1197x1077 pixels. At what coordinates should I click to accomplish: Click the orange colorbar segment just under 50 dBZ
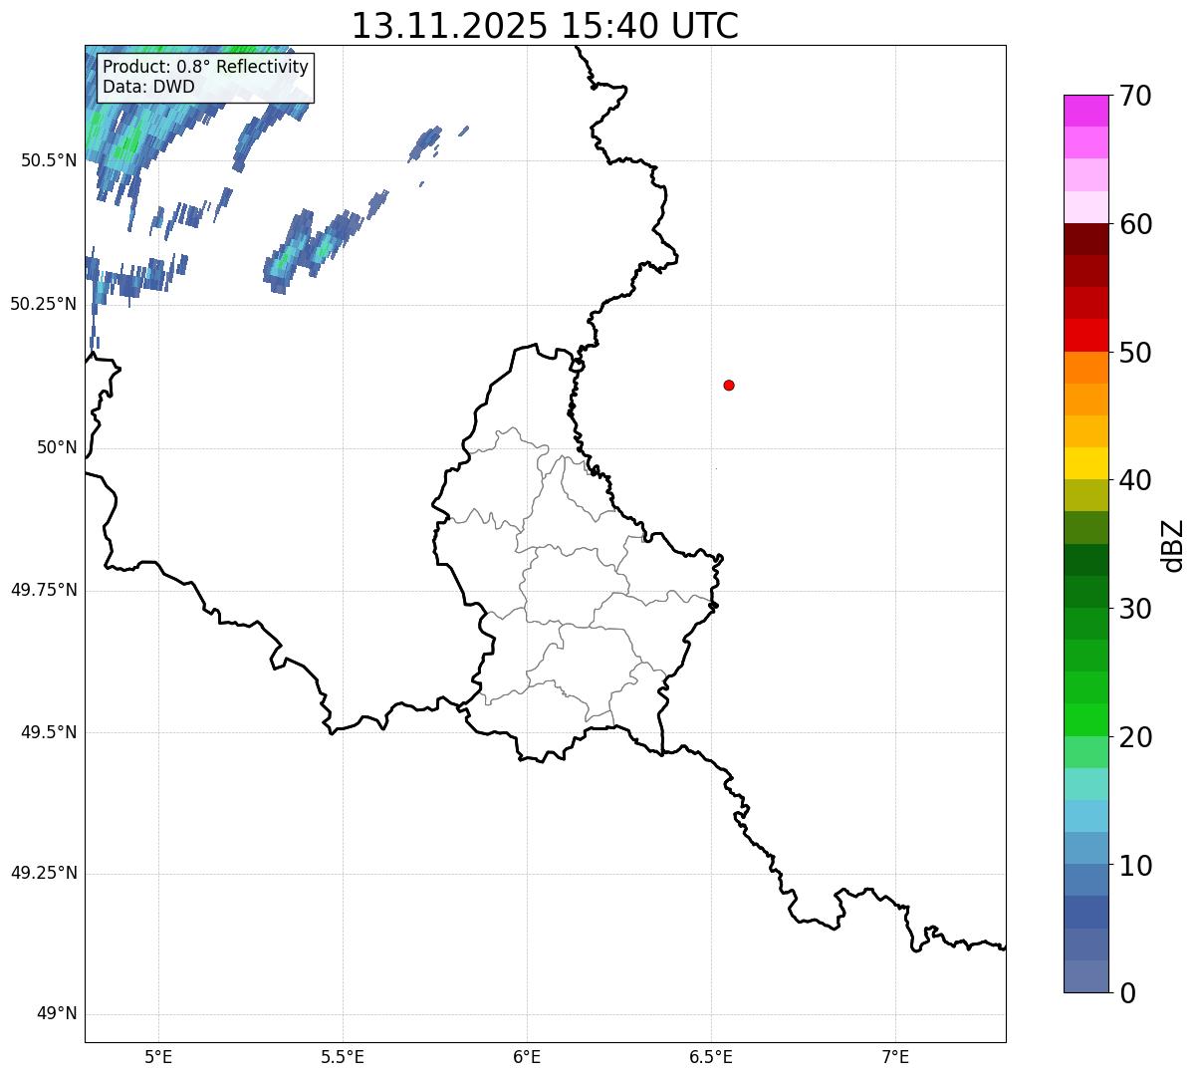(x=1085, y=368)
